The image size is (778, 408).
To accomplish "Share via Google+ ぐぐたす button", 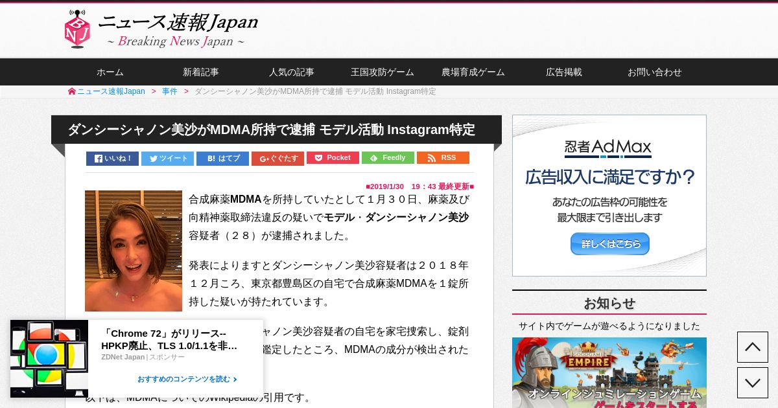I will pyautogui.click(x=277, y=159).
